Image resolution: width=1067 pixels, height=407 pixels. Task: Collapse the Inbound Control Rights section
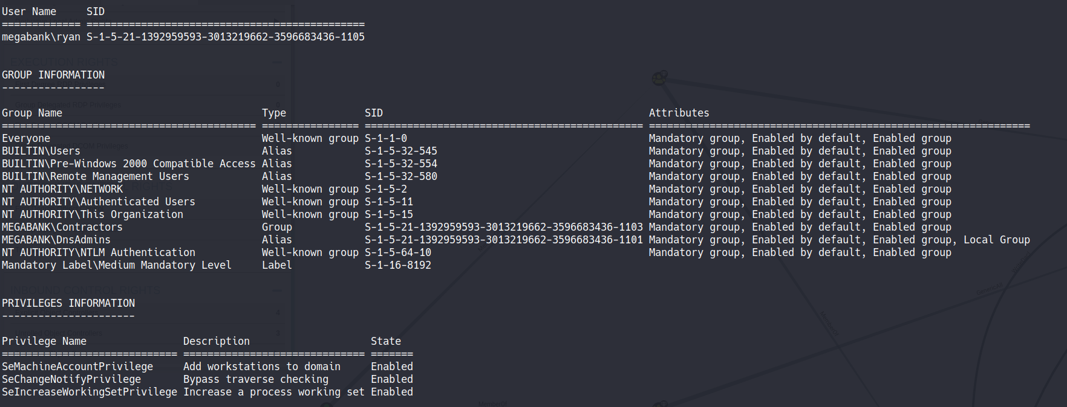[x=278, y=290]
